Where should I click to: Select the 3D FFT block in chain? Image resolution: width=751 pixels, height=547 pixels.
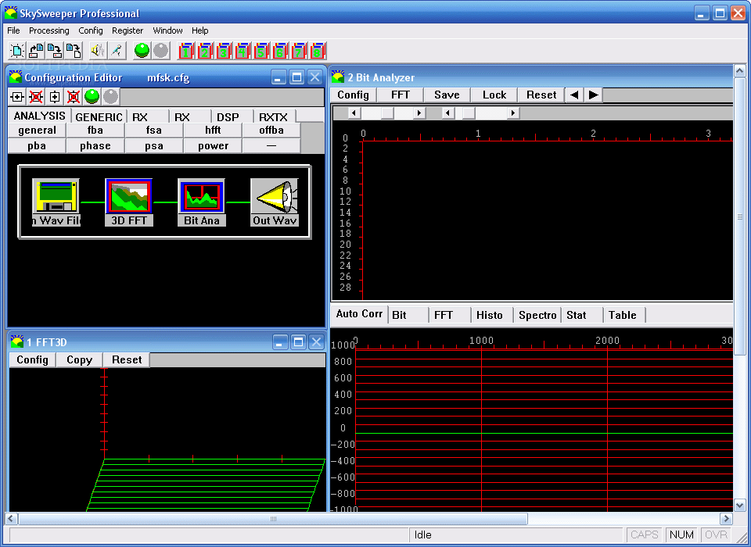(129, 202)
